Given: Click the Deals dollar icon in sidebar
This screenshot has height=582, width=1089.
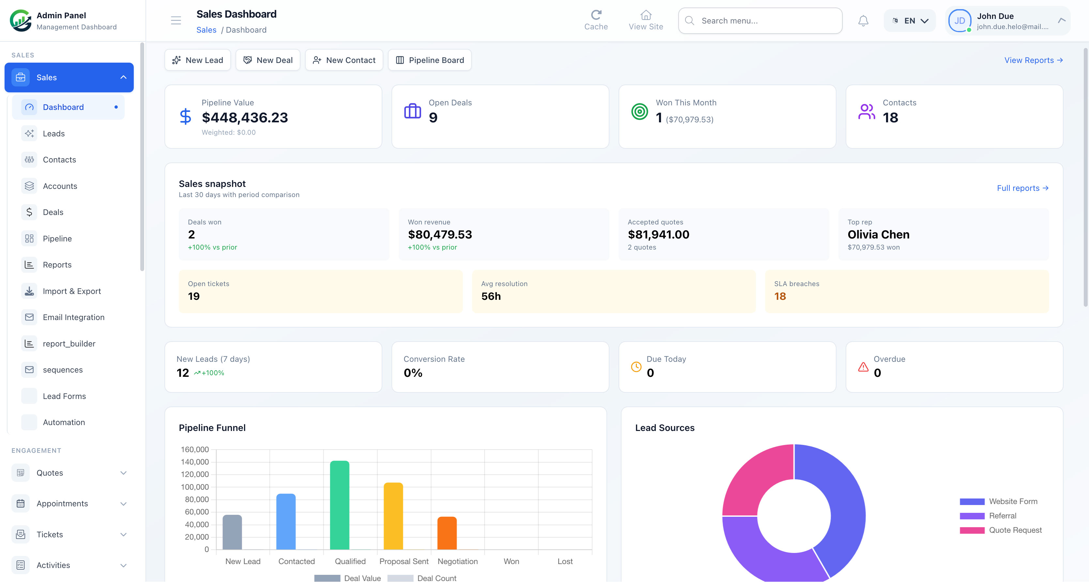Looking at the screenshot, I should pos(29,212).
